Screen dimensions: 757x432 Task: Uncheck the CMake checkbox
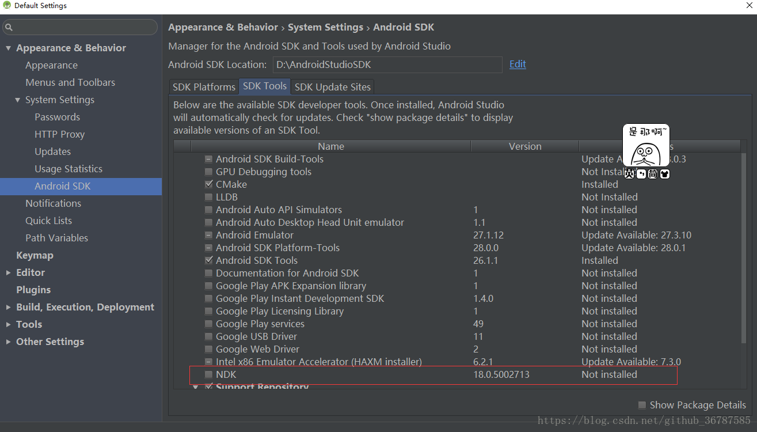(209, 184)
